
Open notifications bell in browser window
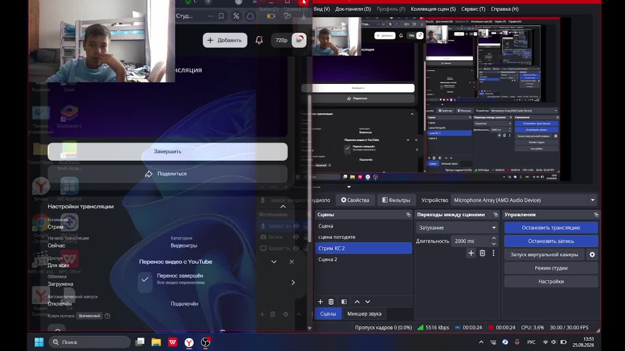click(259, 40)
